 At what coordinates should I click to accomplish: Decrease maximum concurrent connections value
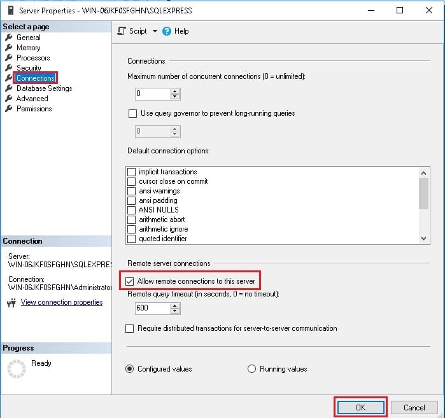click(x=175, y=97)
